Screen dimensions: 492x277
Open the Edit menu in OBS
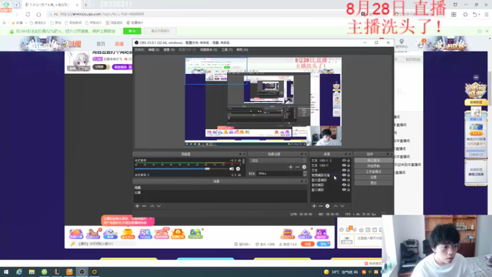(154, 50)
